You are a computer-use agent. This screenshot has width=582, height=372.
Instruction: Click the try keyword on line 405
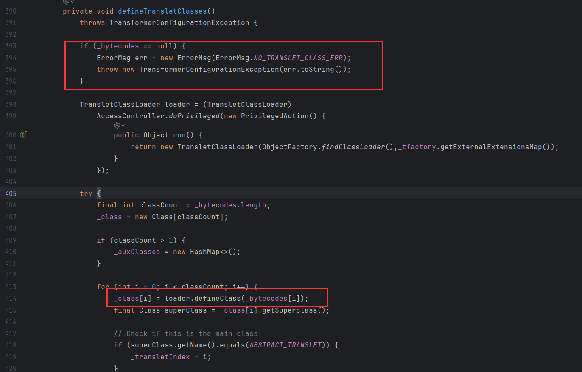[86, 193]
